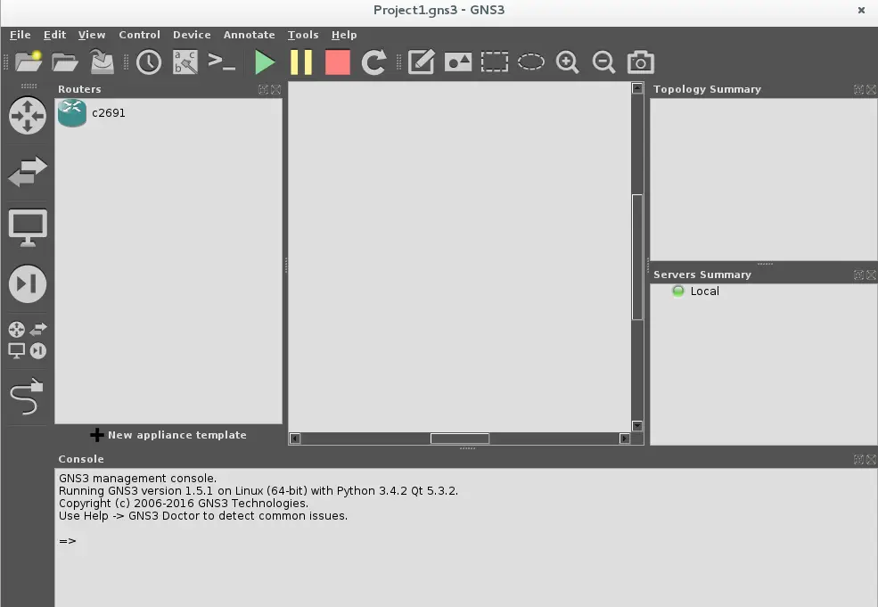Close the Routers panel

pos(276,90)
